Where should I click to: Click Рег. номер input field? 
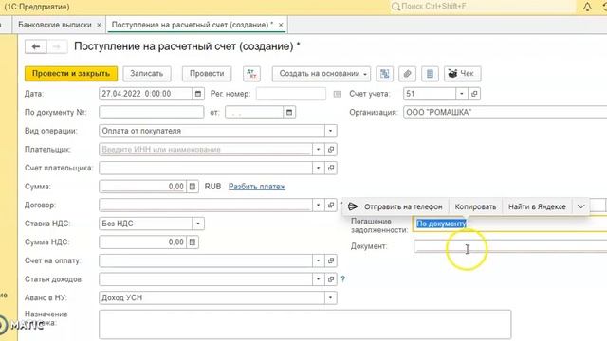[x=291, y=94]
